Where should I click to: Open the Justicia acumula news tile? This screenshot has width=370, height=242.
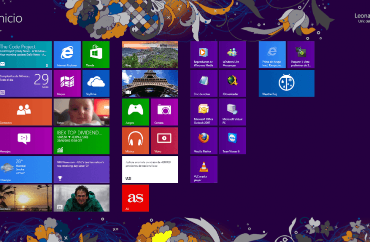[x=150, y=169]
